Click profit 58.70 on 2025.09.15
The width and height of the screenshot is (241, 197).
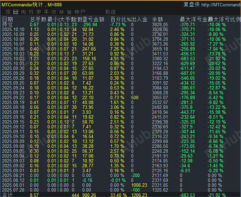(x=88, y=122)
